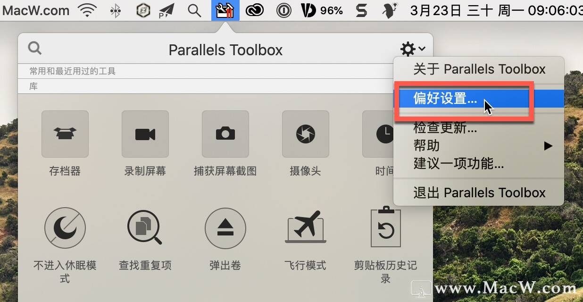
Task: Open the Archiver tool (存档器)
Action: 65,134
